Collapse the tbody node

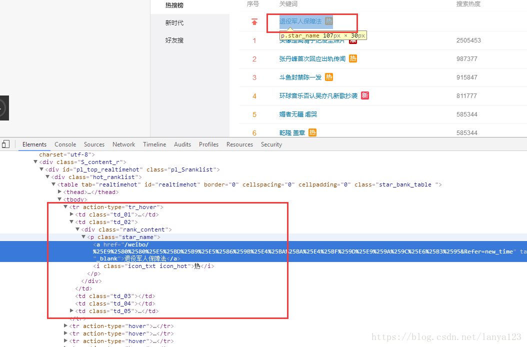pos(59,199)
